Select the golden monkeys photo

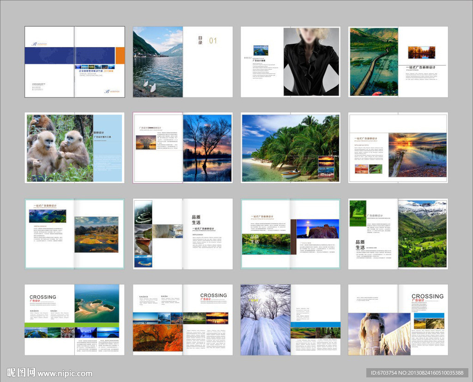(x=60, y=148)
